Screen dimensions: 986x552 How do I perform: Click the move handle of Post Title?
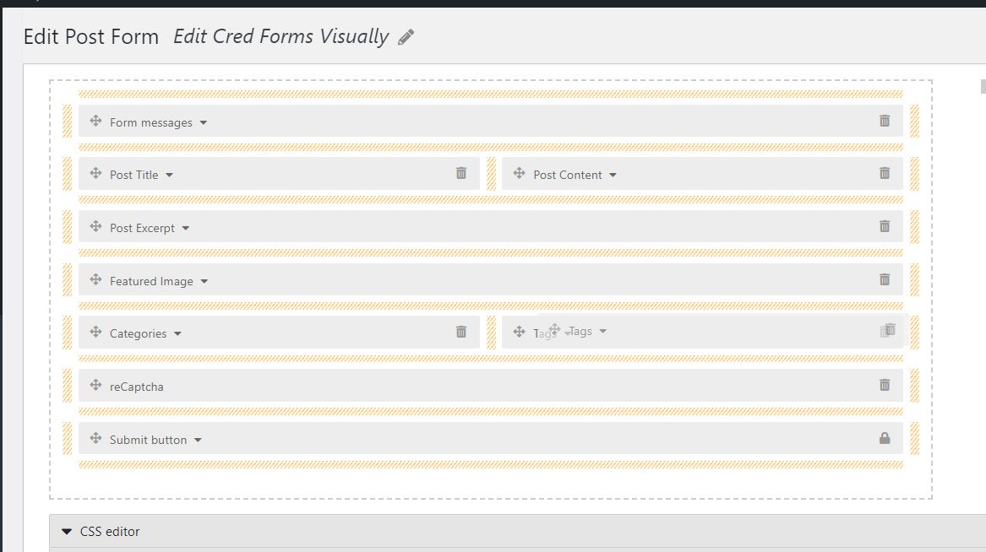click(x=95, y=173)
